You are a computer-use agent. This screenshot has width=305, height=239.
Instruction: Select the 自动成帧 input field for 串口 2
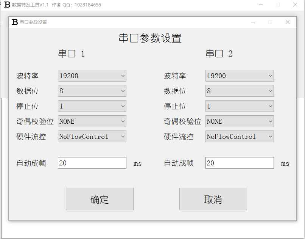click(x=239, y=163)
